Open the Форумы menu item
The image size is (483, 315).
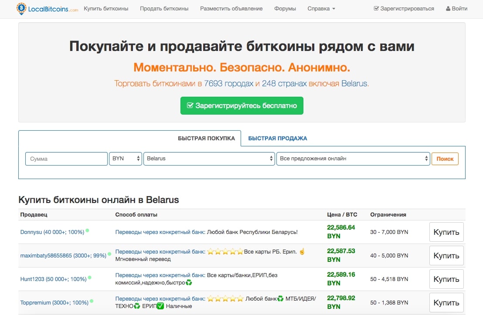[x=285, y=8]
